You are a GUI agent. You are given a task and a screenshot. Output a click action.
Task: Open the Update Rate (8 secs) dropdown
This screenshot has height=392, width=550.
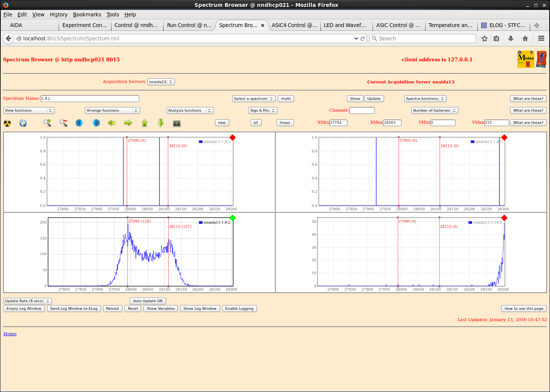[x=27, y=301]
